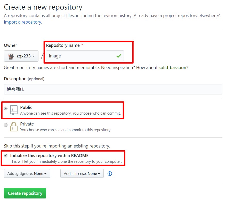This screenshot has width=226, height=207.
Task: Click the green checkmark in Repository name field
Action: point(118,56)
